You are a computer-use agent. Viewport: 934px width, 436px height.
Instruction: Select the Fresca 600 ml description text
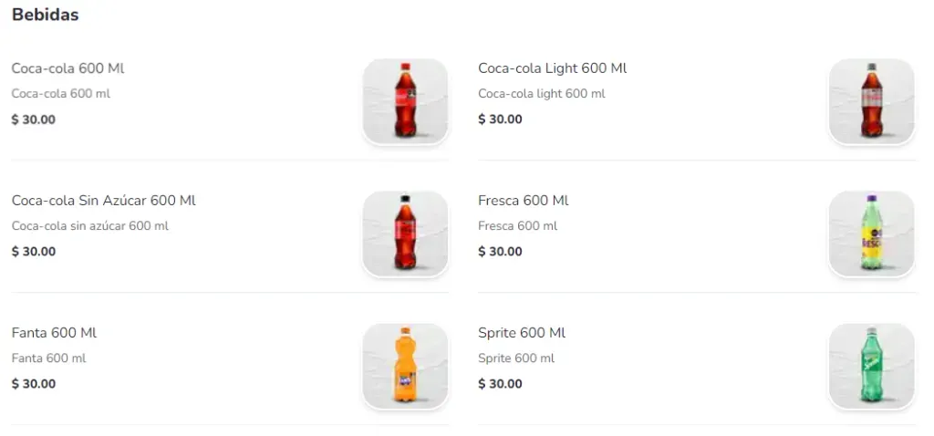tap(517, 226)
